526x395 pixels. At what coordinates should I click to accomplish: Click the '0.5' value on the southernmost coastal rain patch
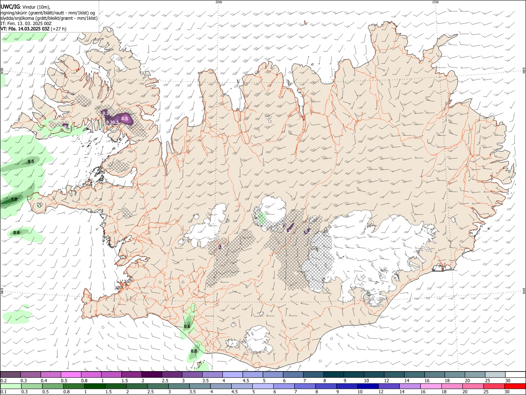point(194,351)
